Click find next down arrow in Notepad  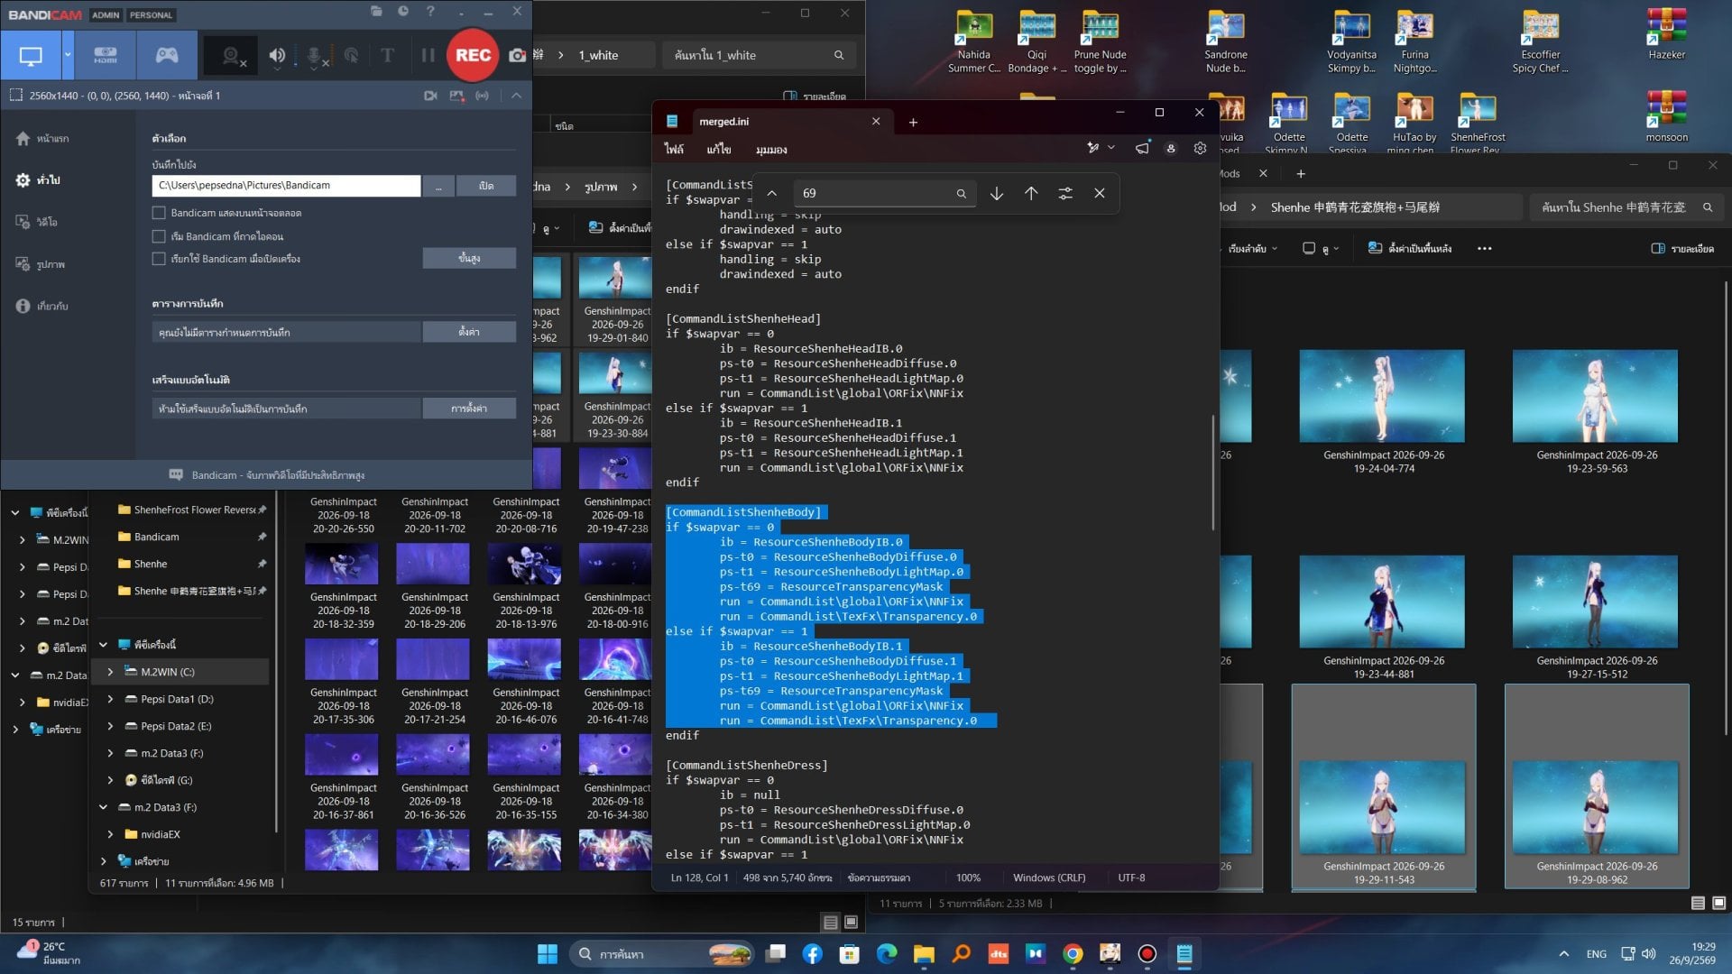click(x=997, y=193)
